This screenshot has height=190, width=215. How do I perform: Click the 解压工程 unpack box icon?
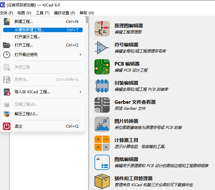pos(7,114)
